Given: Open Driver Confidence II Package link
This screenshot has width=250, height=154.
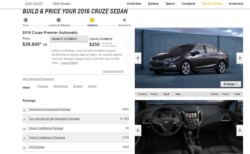Looking at the screenshot, I should click(47, 138).
